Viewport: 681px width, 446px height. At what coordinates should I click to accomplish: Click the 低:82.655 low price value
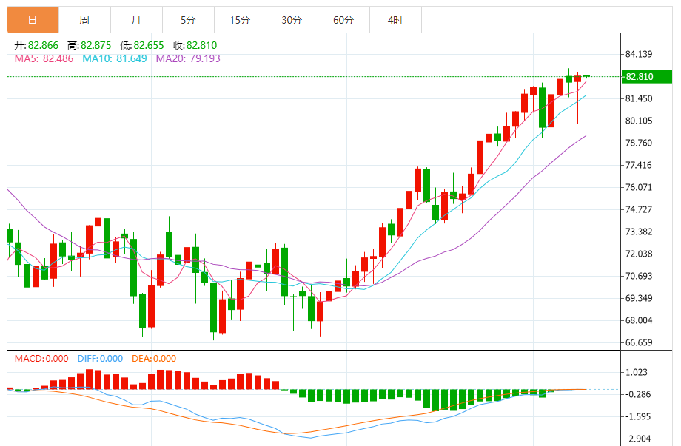click(142, 45)
